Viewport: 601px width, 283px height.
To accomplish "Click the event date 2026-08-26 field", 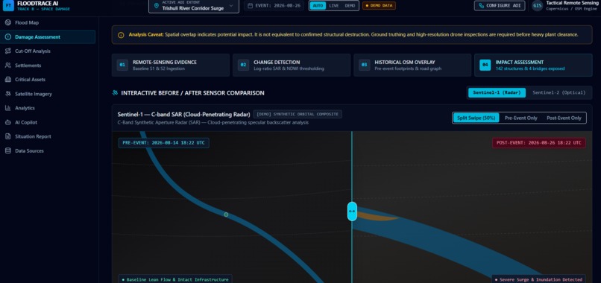I will pyautogui.click(x=274, y=6).
